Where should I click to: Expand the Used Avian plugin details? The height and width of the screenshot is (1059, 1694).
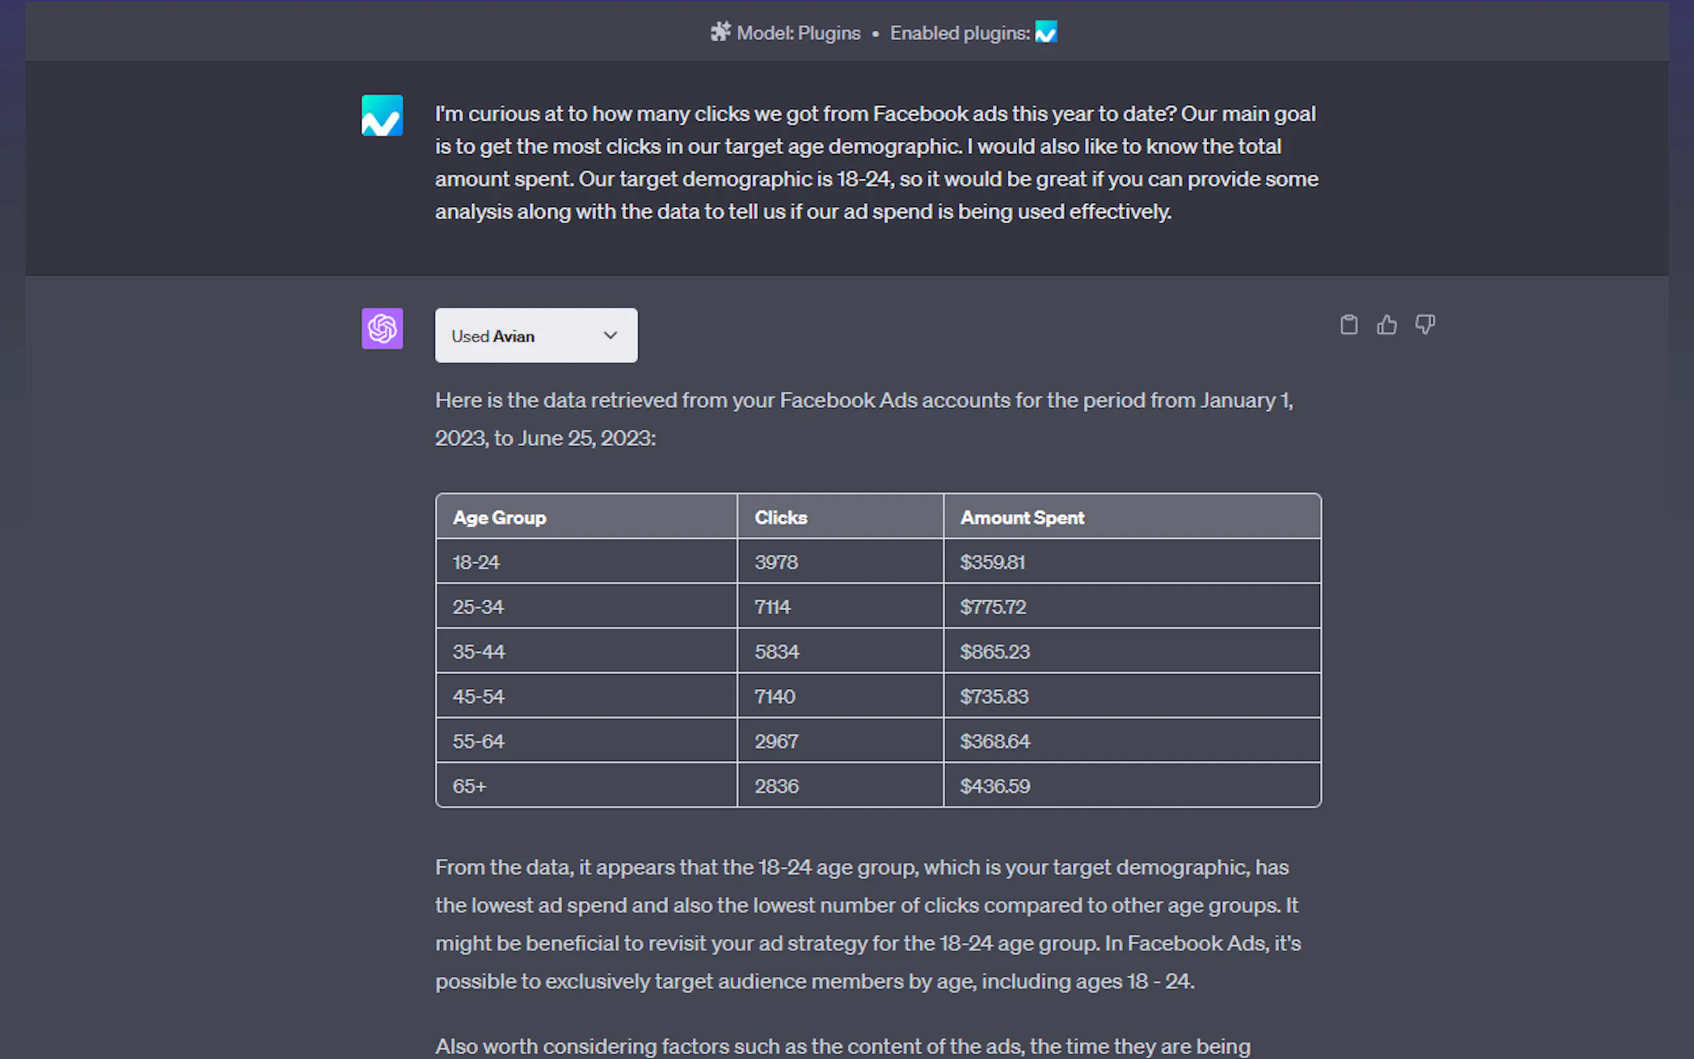pyautogui.click(x=536, y=335)
